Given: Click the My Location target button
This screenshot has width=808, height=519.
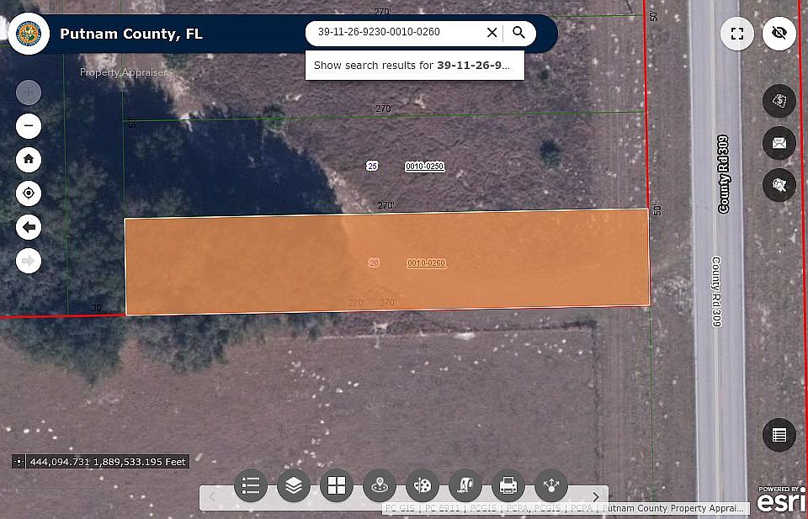Looking at the screenshot, I should point(29,193).
